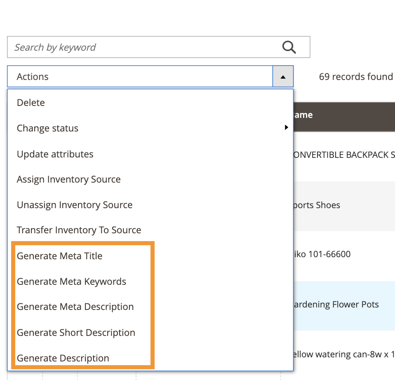Click the Actions dropdown label
Screen dimensions: 395x380
(33, 77)
